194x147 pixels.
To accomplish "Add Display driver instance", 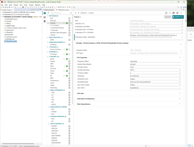I will point(69,61).
